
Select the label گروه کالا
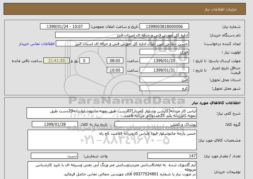(233, 124)
